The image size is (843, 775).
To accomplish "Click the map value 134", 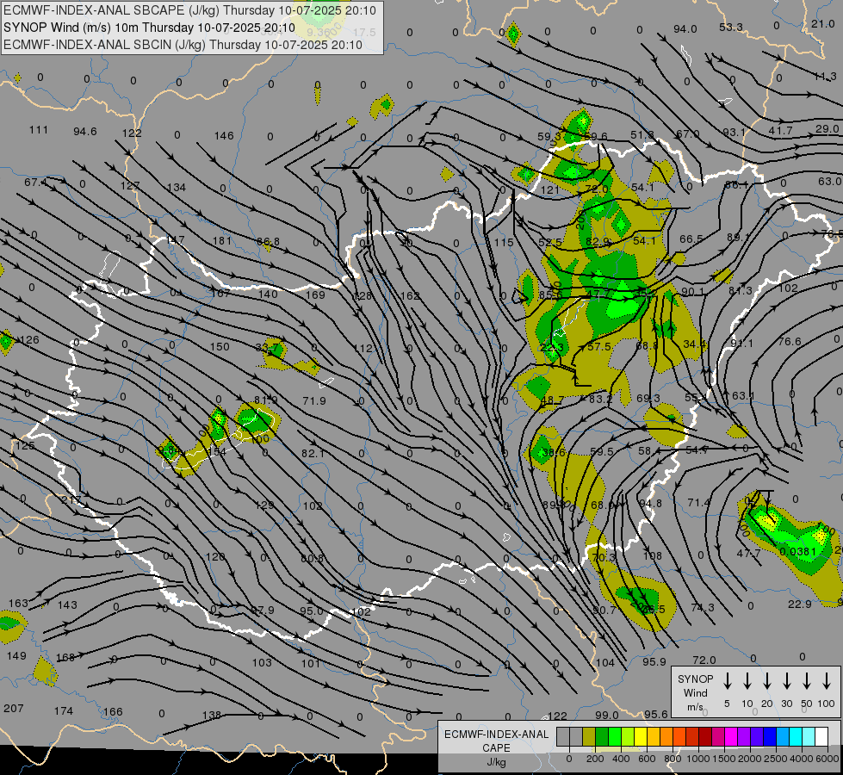I will [177, 187].
